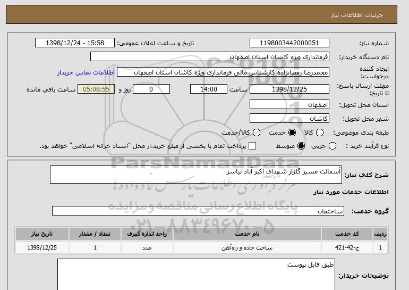
Task: Select the خدمت radio button
Action: click(292, 132)
